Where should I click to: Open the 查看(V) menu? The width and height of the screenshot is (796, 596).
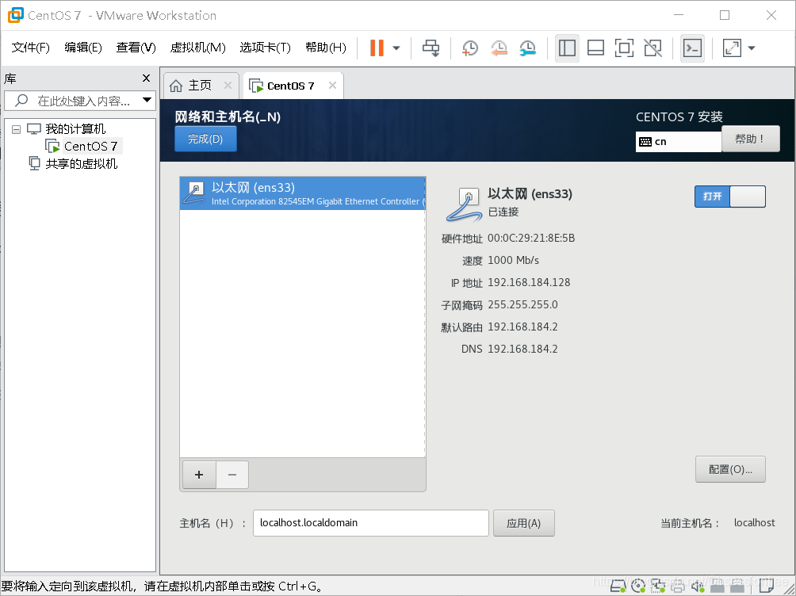pos(136,48)
